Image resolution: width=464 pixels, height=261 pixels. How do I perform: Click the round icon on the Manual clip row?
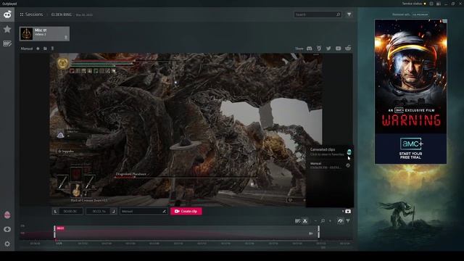348,165
